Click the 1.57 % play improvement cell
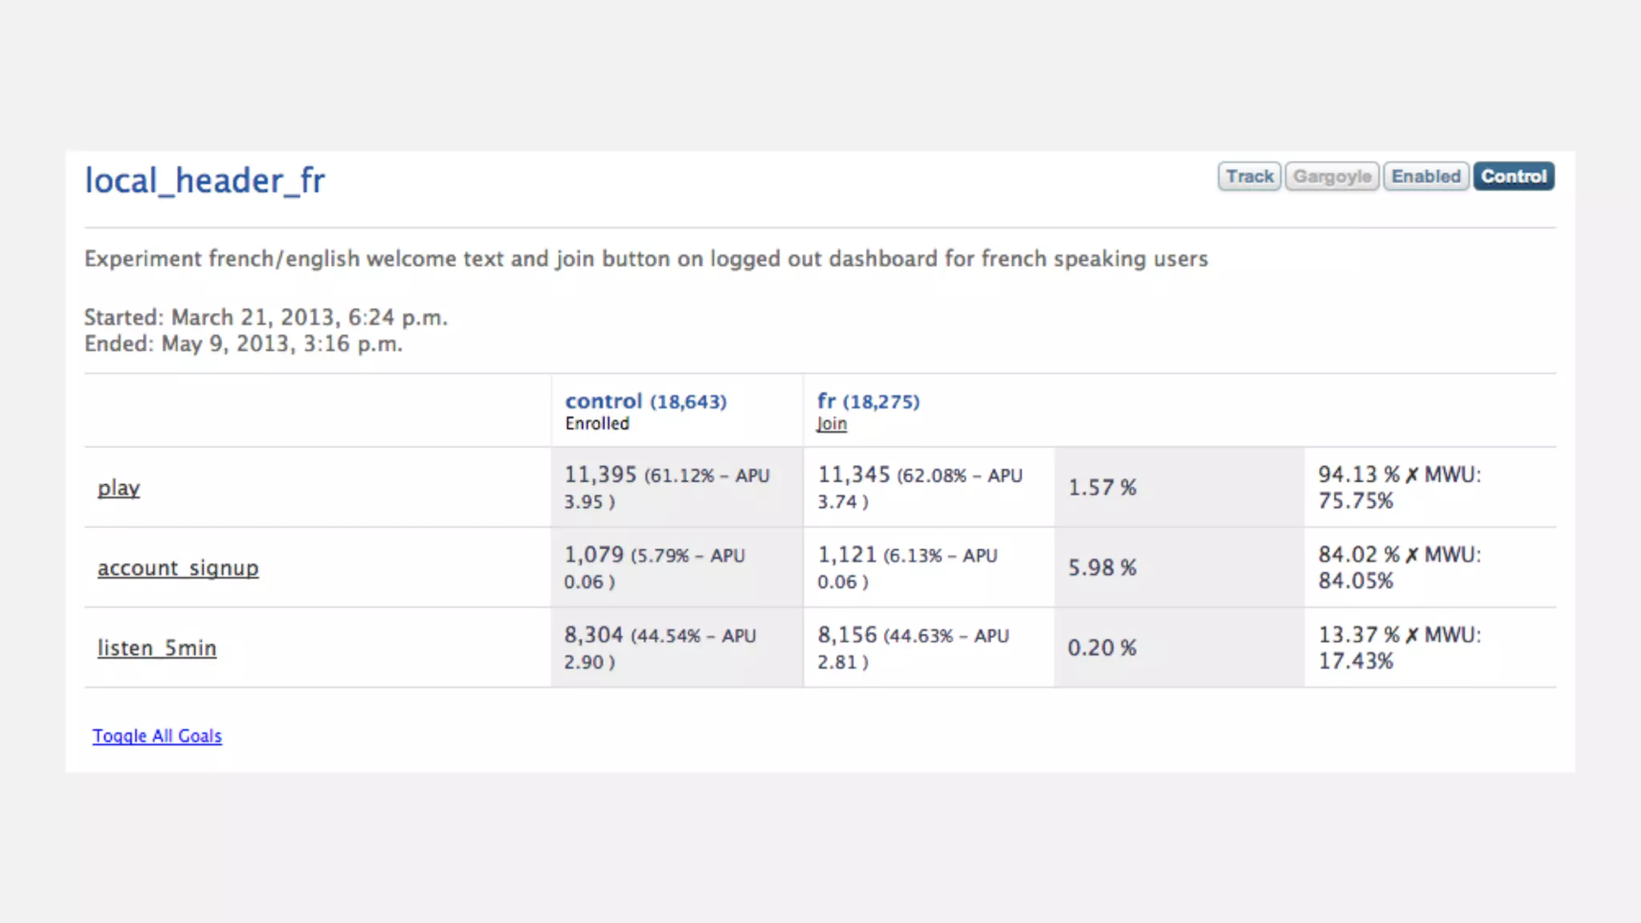1641x923 pixels. point(1102,488)
